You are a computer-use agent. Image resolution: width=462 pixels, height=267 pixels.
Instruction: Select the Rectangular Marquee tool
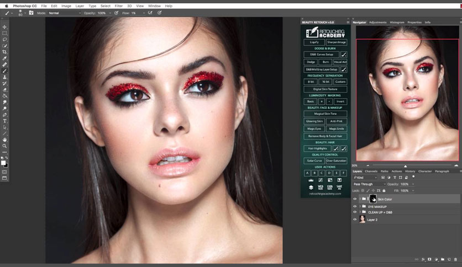(5, 33)
